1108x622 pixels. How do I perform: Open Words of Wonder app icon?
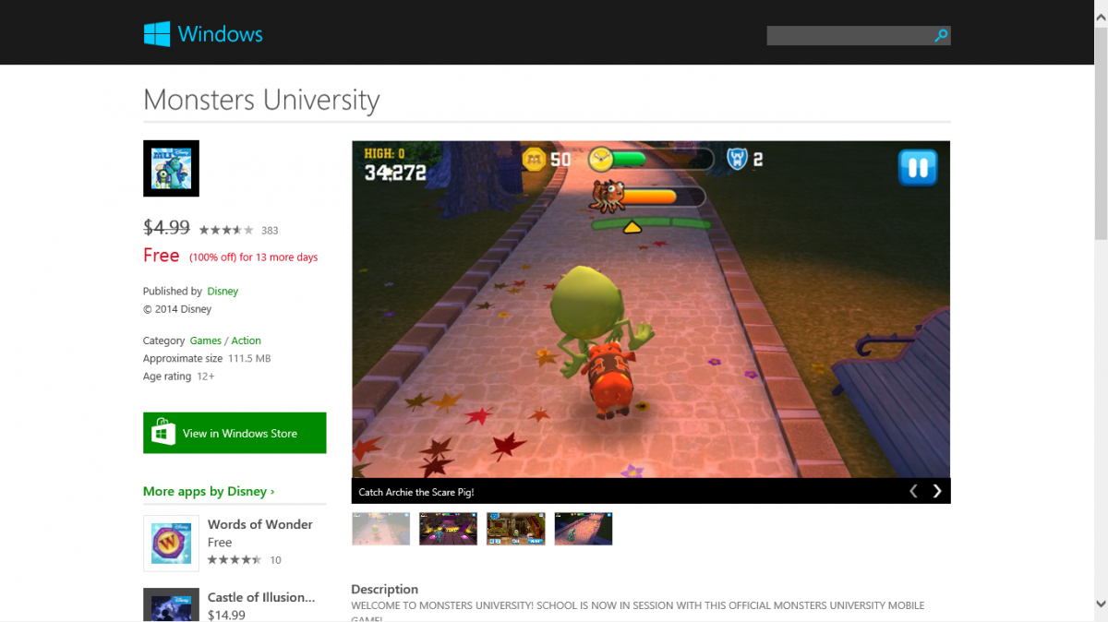tap(171, 543)
